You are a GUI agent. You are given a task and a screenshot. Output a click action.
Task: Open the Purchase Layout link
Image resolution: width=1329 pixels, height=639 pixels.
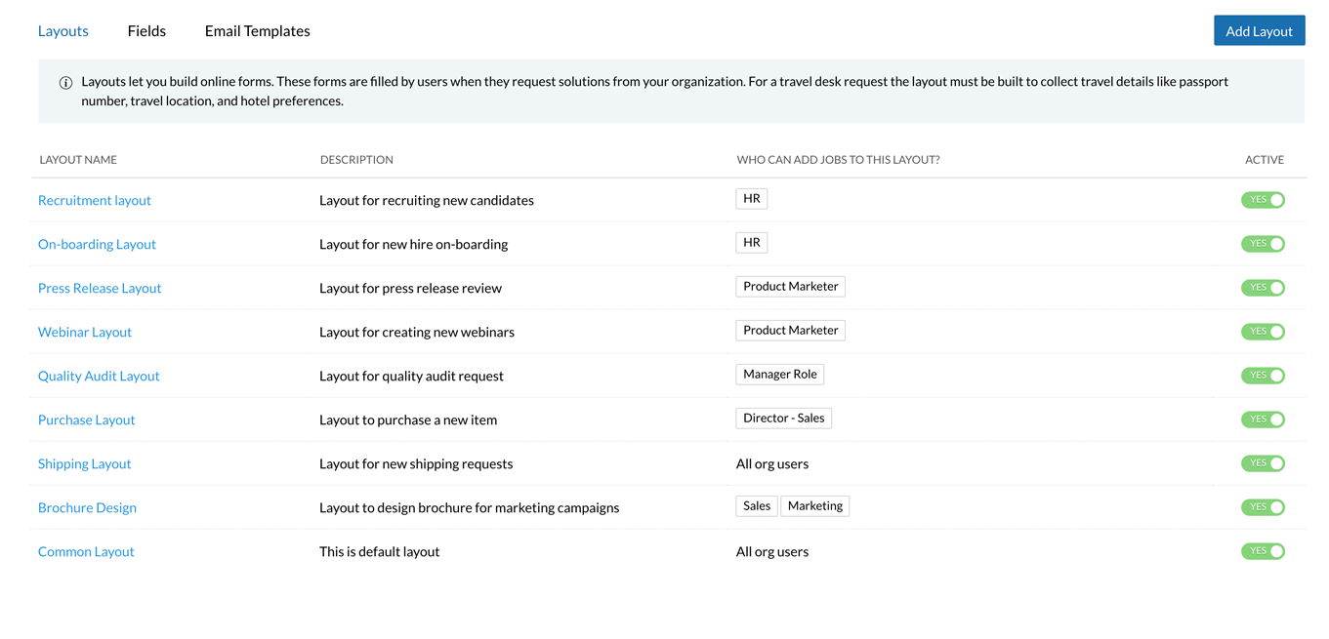tap(87, 419)
